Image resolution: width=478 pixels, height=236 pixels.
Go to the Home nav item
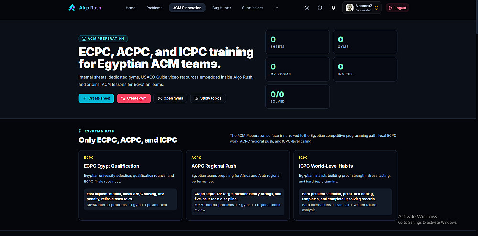(x=130, y=8)
